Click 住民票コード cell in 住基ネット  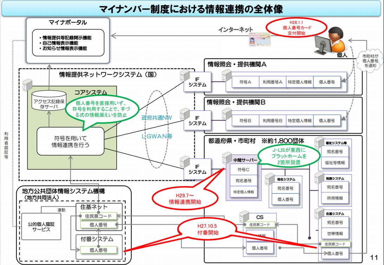point(98,216)
